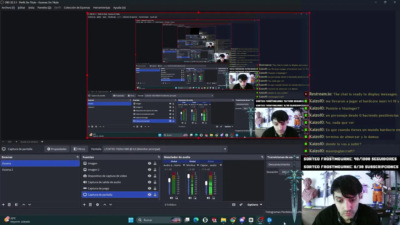Image resolution: width=400 pixels, height=225 pixels.
Task: Open the Colección de Escenas menu
Action: [77, 7]
